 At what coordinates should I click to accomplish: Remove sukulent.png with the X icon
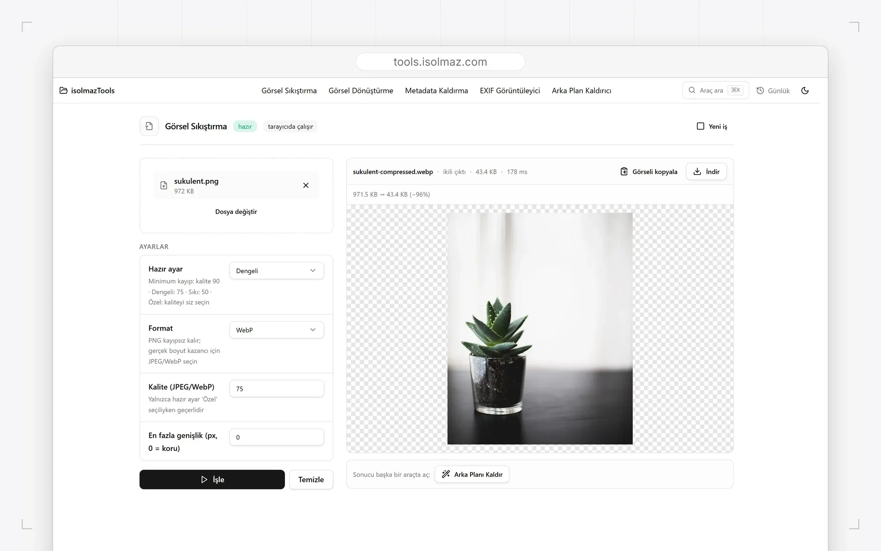(x=306, y=186)
